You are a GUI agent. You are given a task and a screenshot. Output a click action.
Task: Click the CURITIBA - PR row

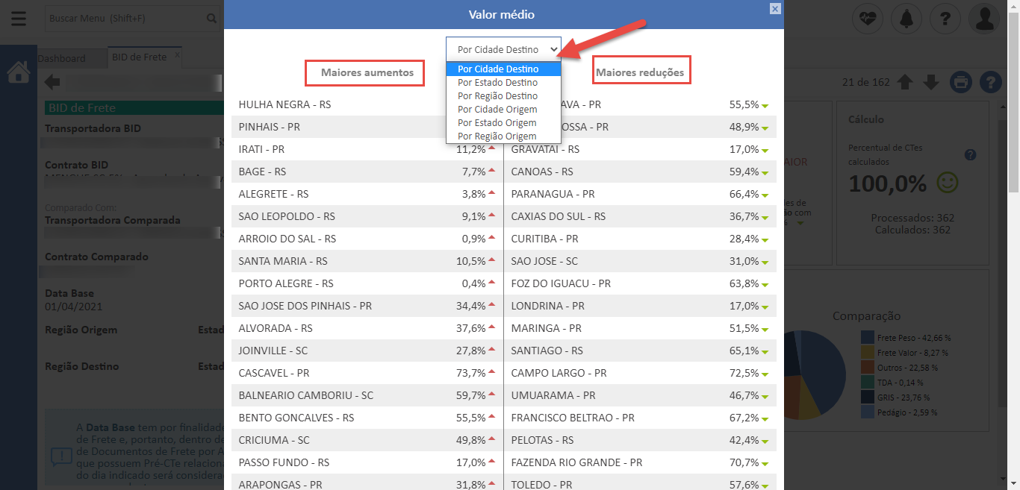point(641,239)
